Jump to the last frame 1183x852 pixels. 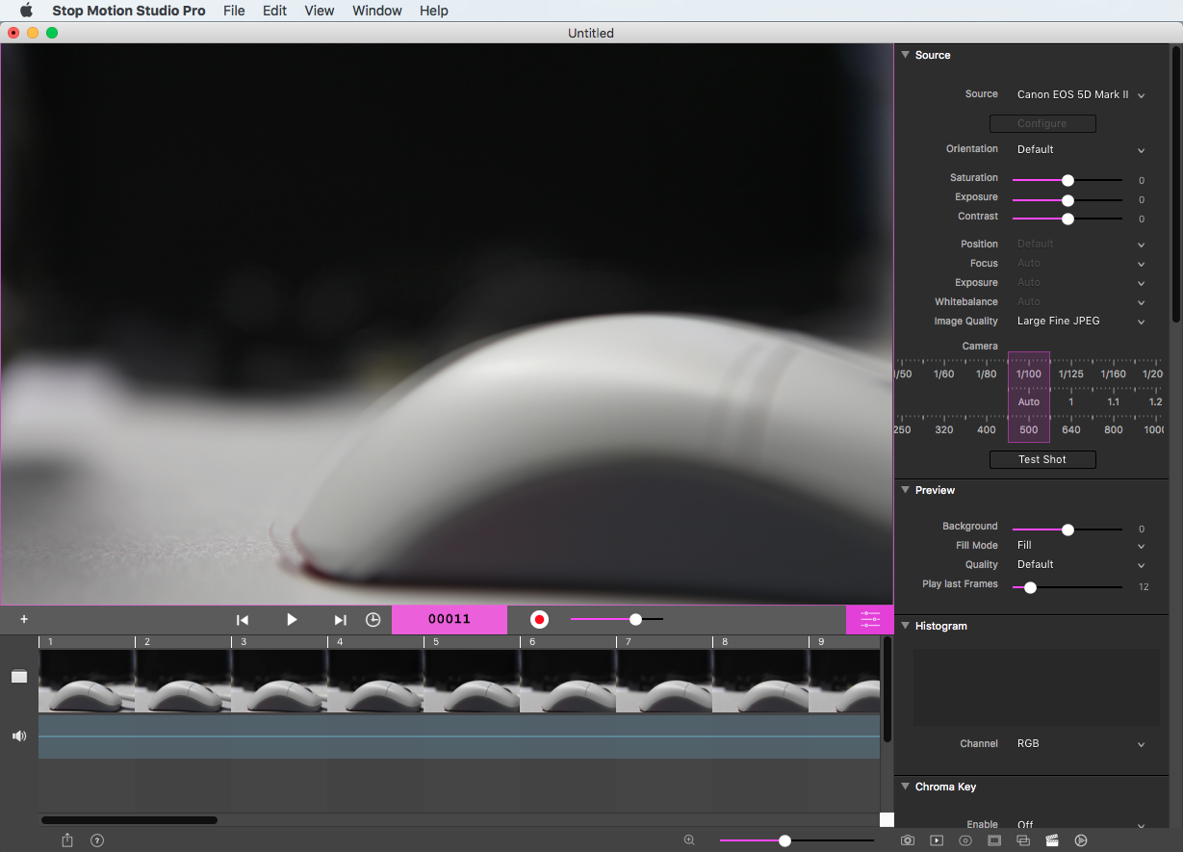tap(340, 620)
